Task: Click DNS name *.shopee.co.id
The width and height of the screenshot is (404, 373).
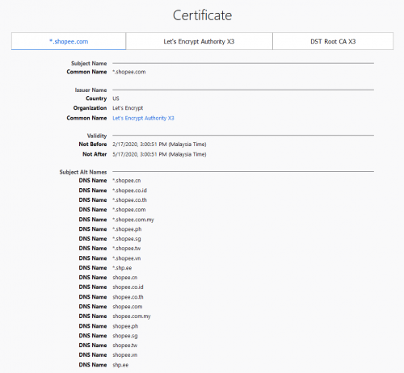Action: 129,191
